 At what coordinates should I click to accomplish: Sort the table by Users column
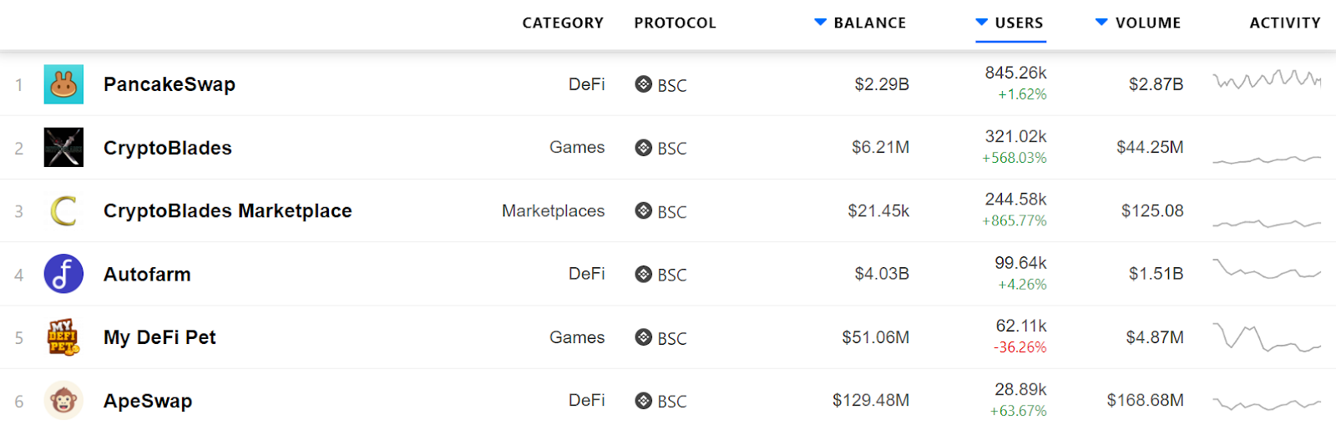(1019, 23)
